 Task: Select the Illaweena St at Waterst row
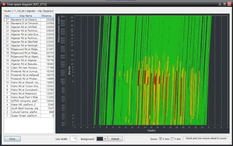pyautogui.click(x=29, y=20)
